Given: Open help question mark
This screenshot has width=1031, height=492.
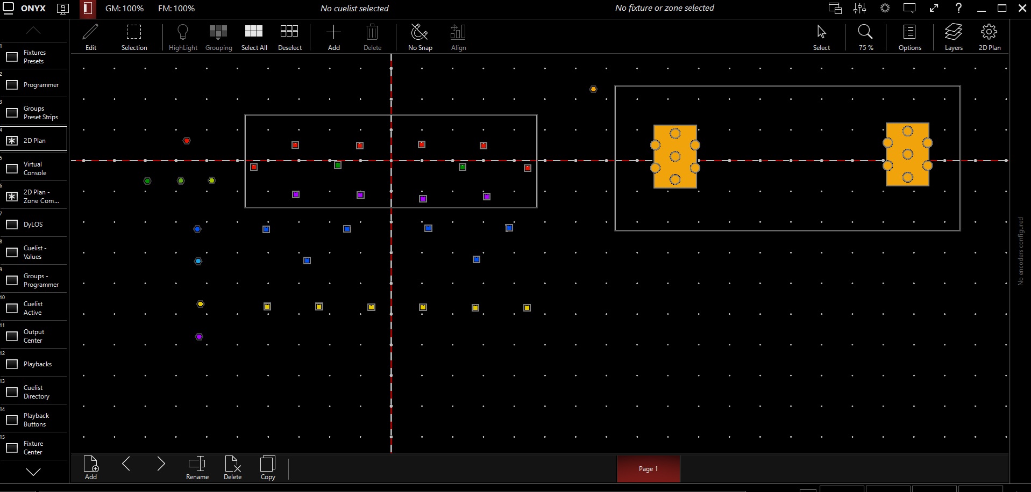Looking at the screenshot, I should (958, 8).
